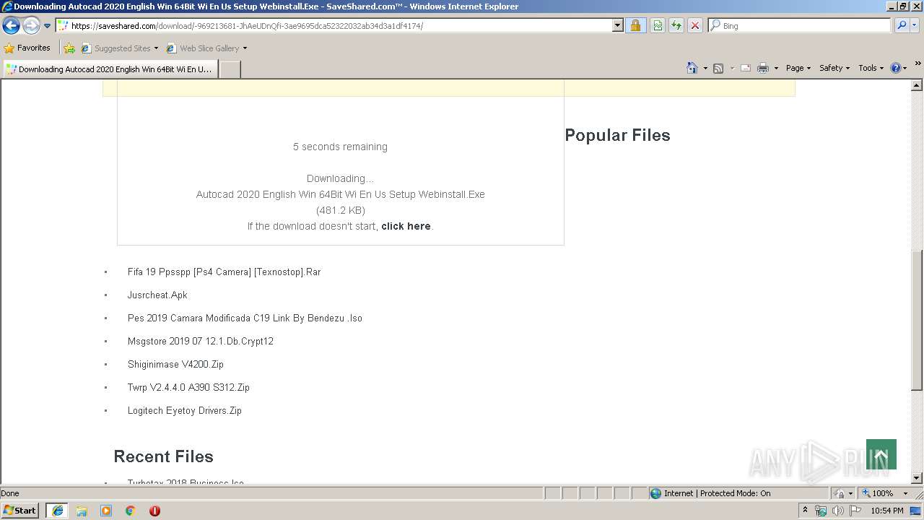Image resolution: width=924 pixels, height=520 pixels.
Task: Show hidden tray icons arrow
Action: click(x=805, y=511)
